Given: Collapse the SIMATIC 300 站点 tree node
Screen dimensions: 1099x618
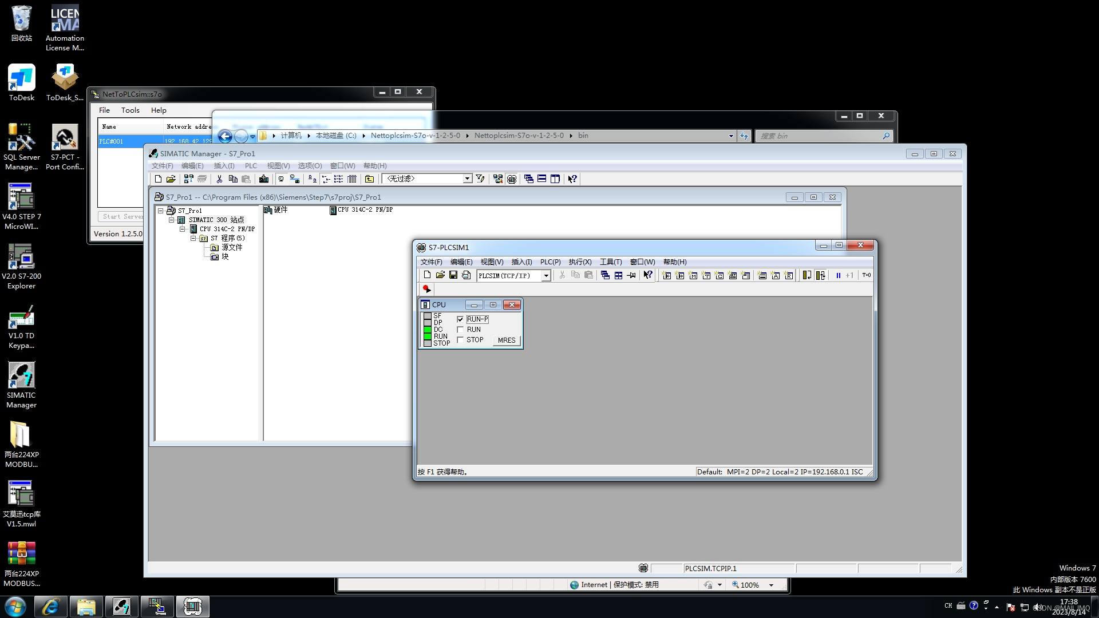Looking at the screenshot, I should 171,220.
